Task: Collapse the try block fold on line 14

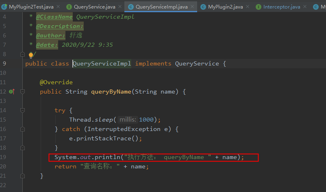Action: click(23, 110)
